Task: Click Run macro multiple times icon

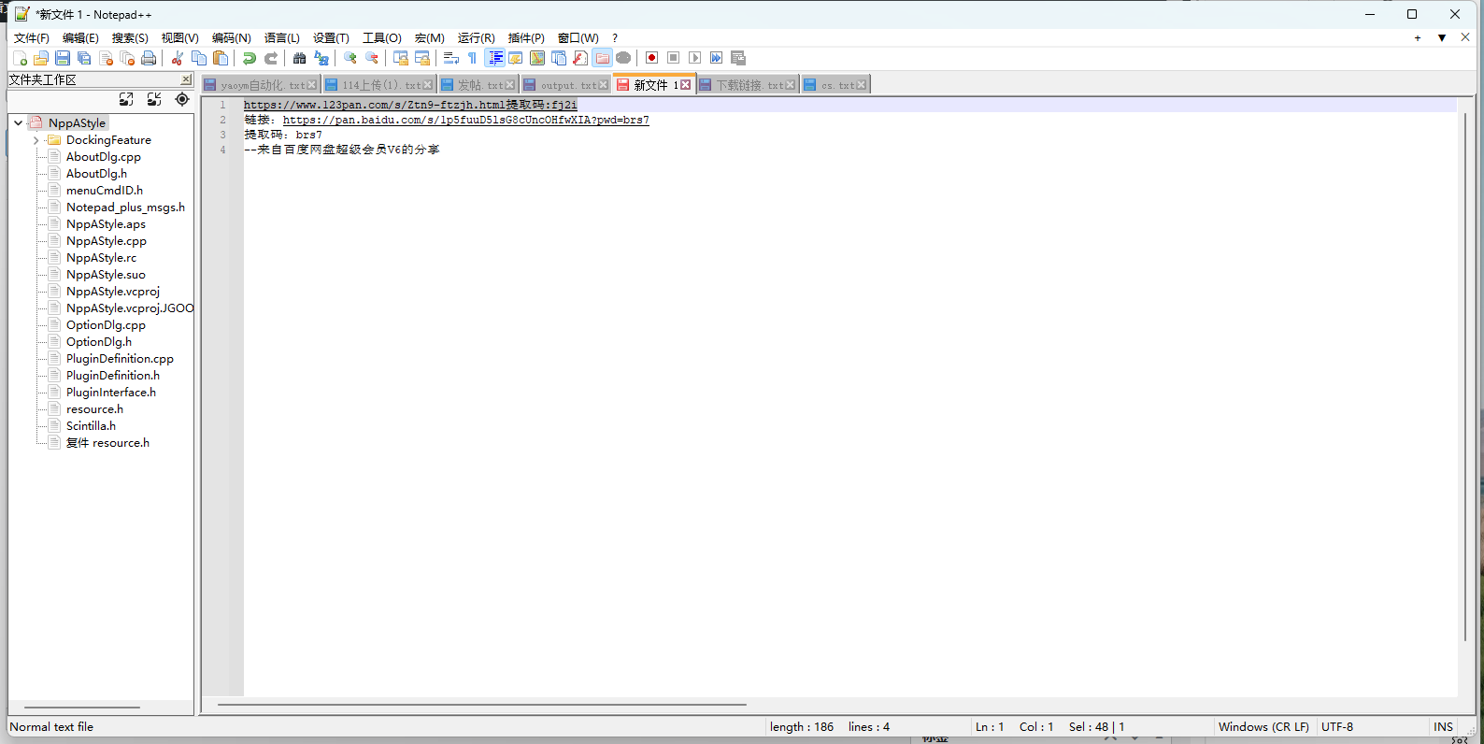Action: (716, 58)
